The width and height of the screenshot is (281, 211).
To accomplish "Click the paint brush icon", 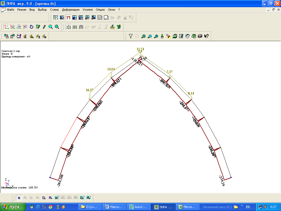I will [162, 36].
